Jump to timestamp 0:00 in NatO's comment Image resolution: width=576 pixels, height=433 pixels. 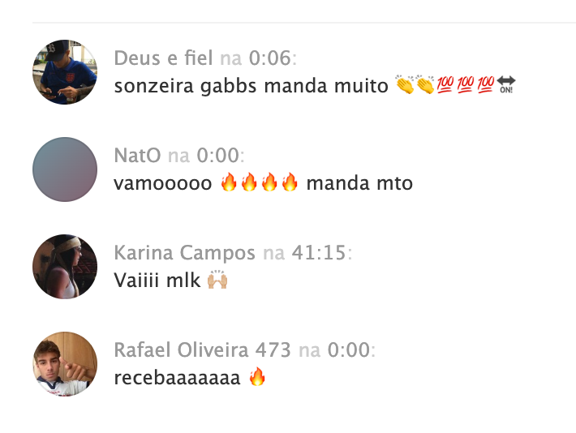coord(218,156)
